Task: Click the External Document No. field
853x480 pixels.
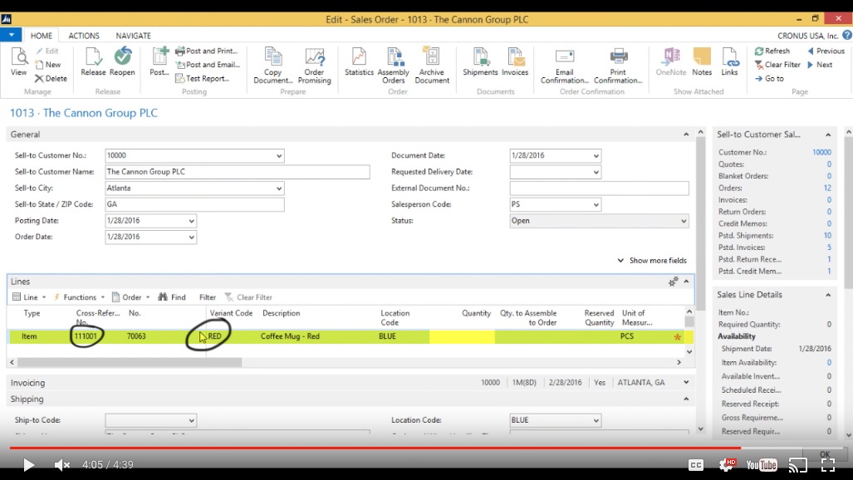Action: tap(599, 189)
